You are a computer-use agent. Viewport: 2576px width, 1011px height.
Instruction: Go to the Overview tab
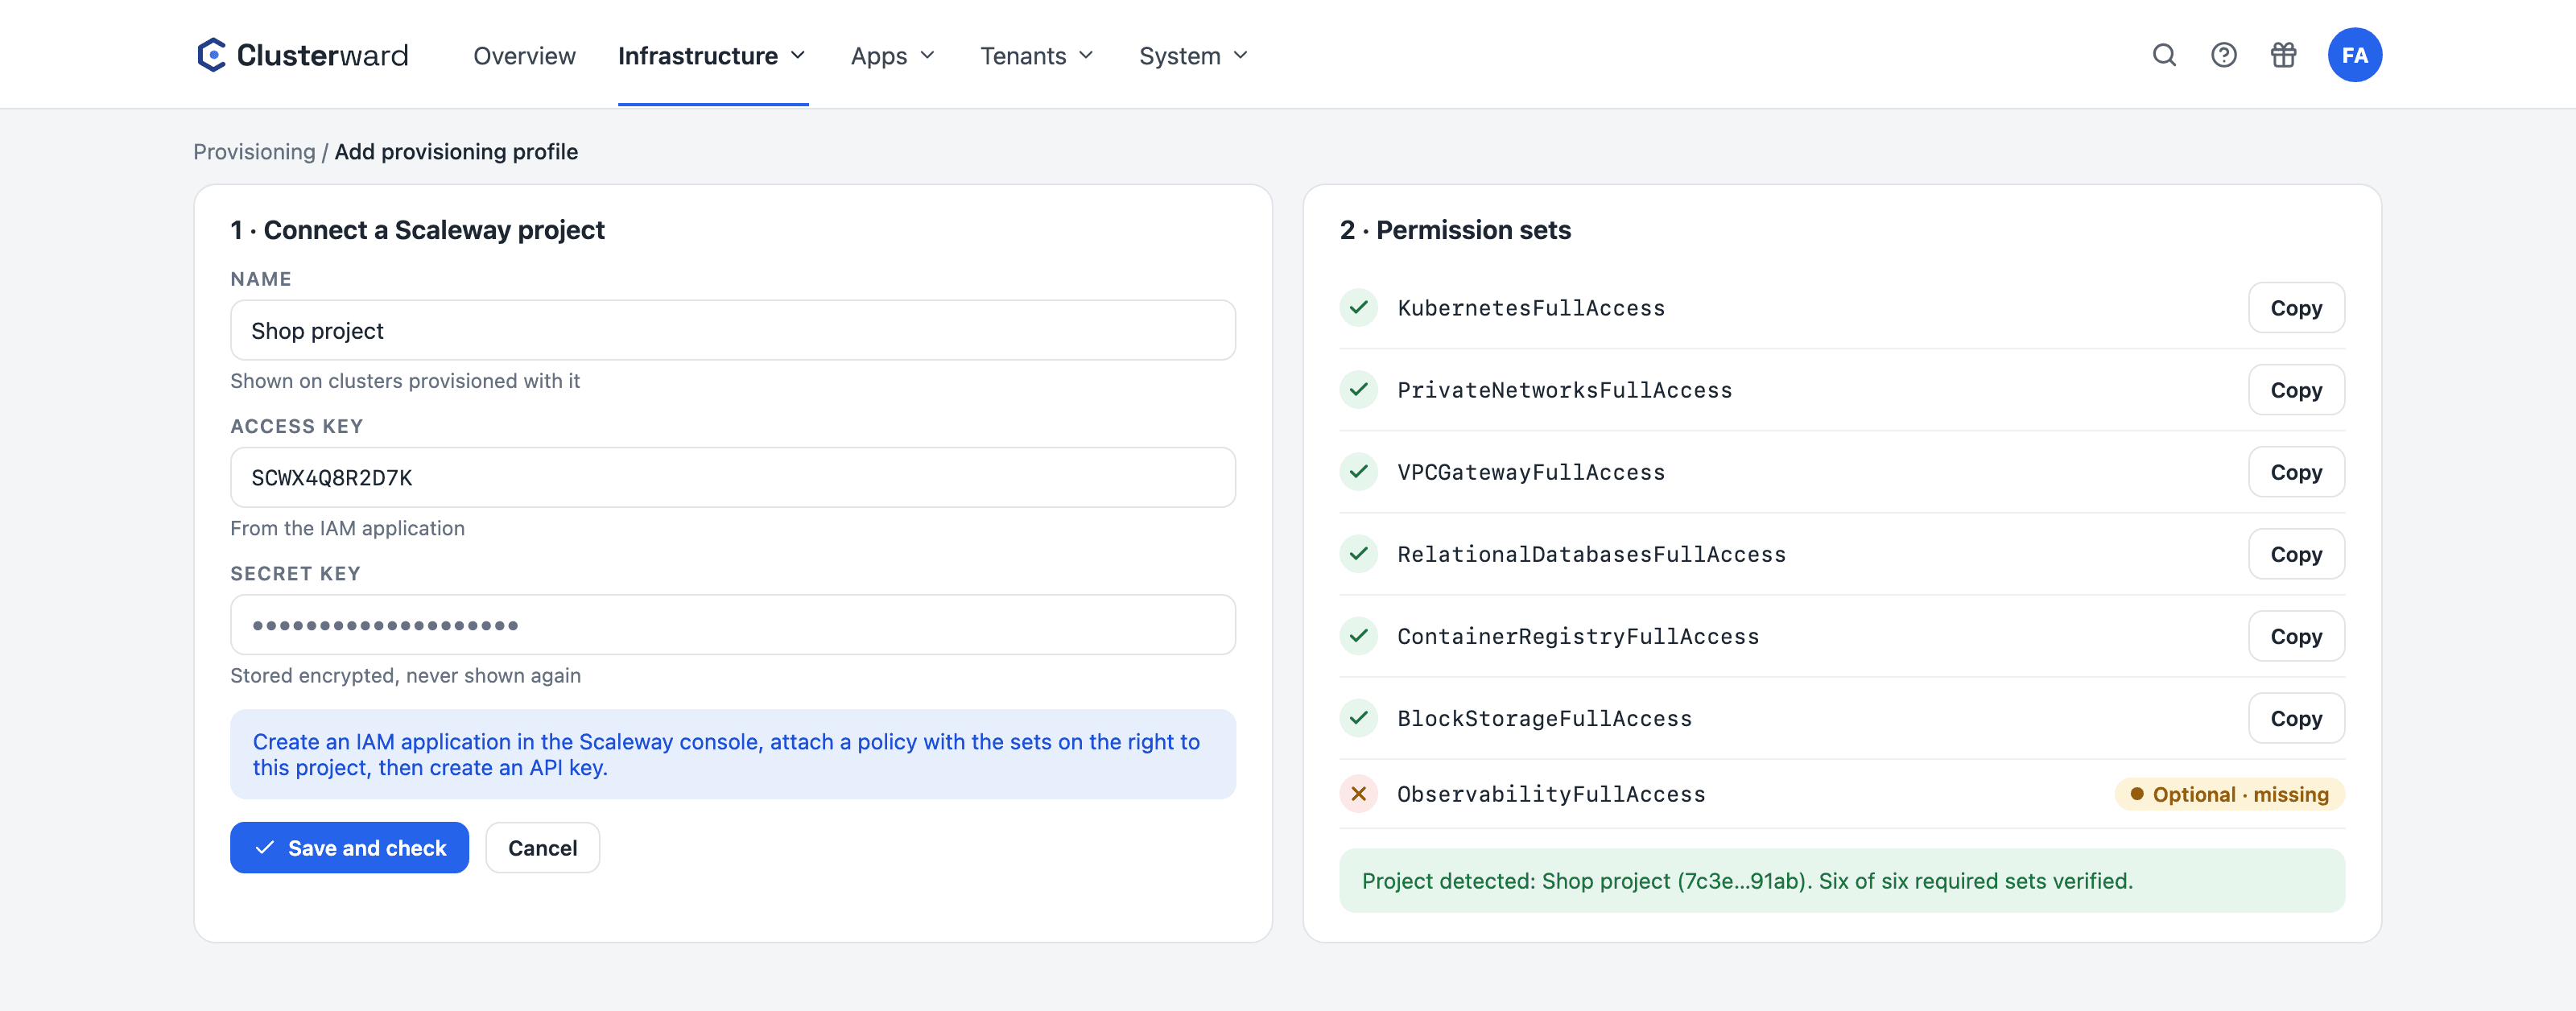pyautogui.click(x=524, y=56)
